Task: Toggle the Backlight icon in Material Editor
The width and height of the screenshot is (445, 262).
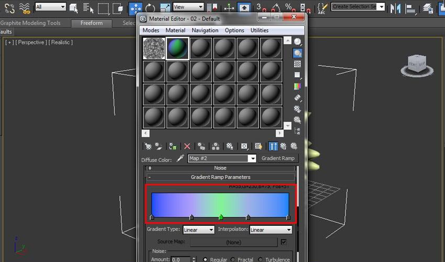Action: [297, 53]
